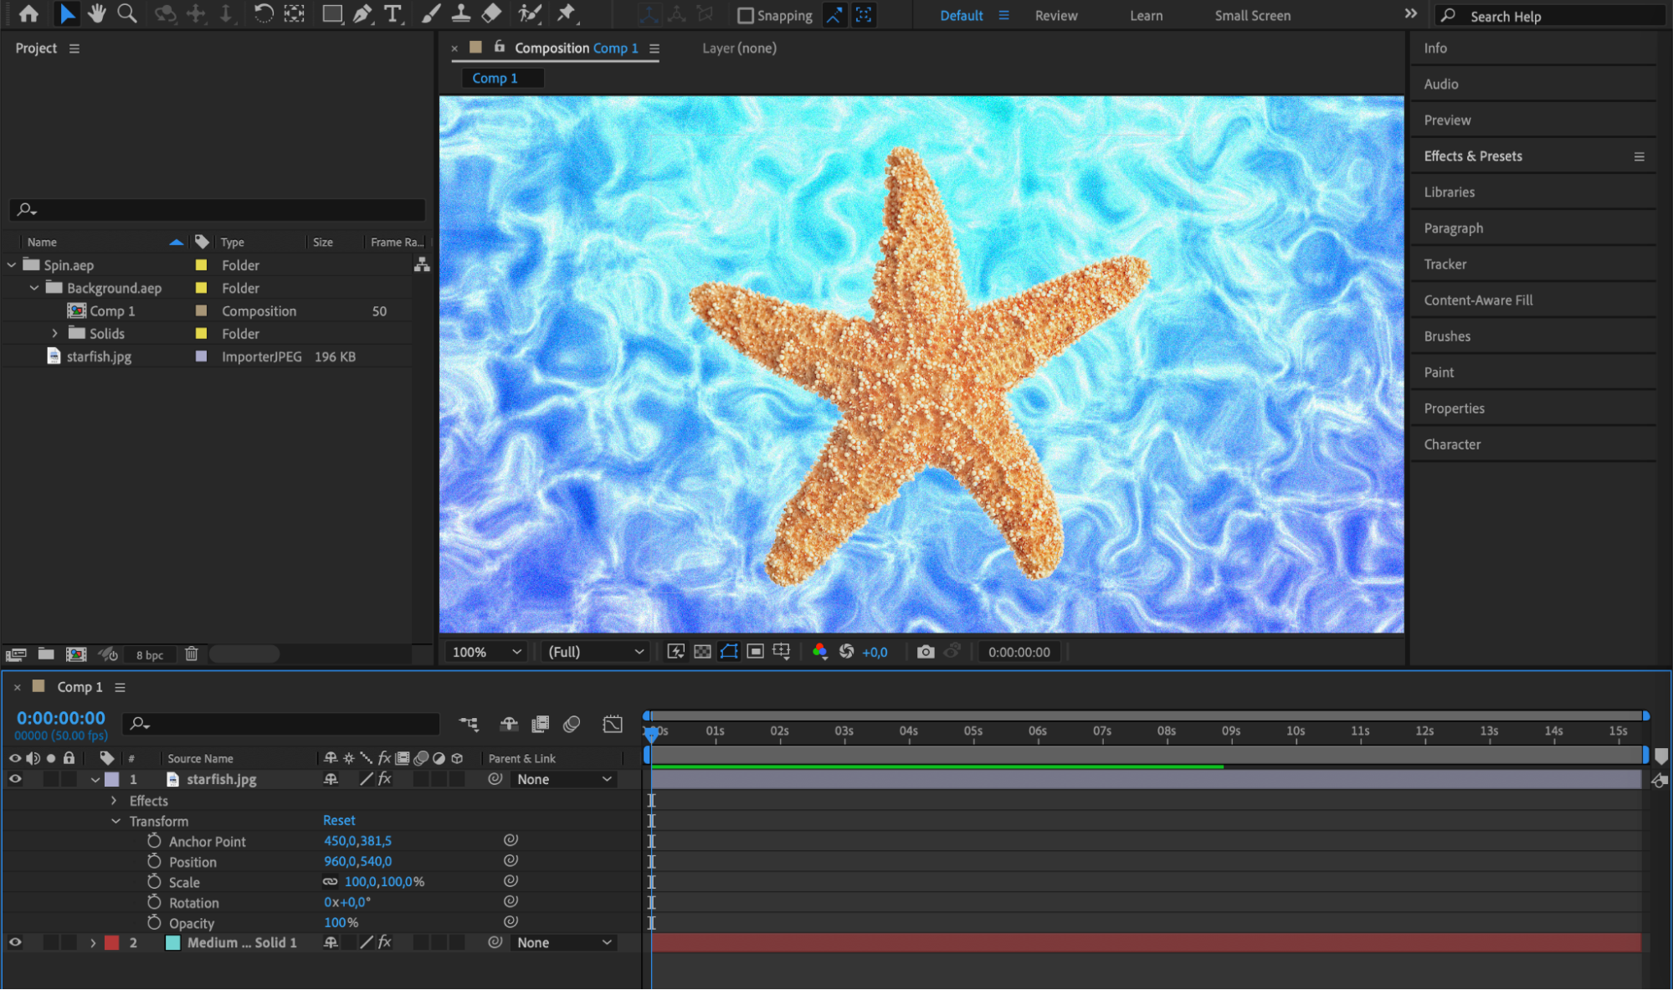
Task: Click the Home icon
Action: (x=28, y=13)
